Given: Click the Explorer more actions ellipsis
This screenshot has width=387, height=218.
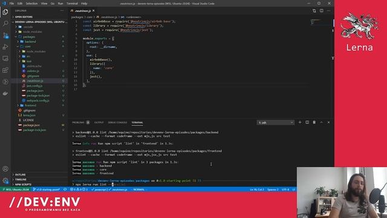Looking at the screenshot, I should click(x=62, y=11).
